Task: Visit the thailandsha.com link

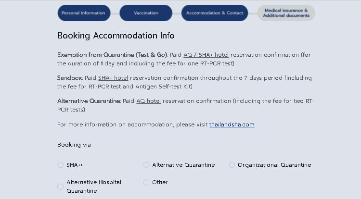Action: [232, 124]
